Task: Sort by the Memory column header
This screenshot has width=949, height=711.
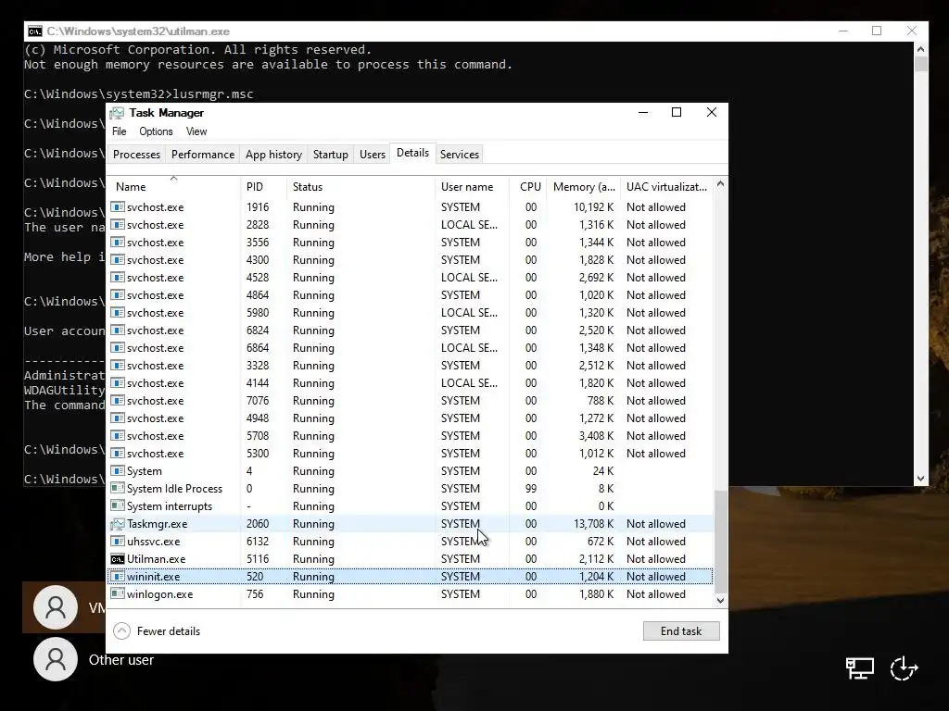Action: click(584, 187)
